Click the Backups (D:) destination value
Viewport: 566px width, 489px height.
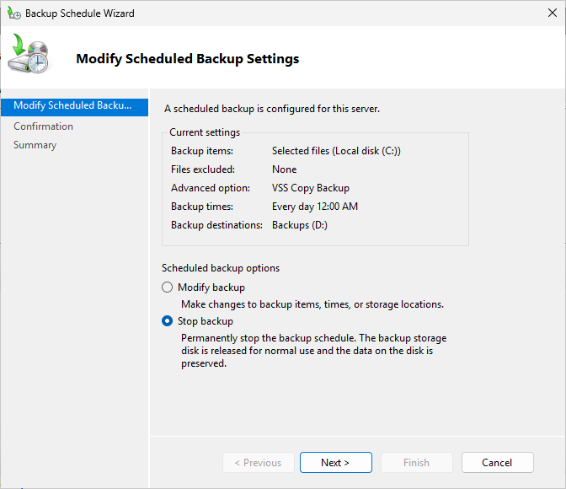(x=301, y=225)
